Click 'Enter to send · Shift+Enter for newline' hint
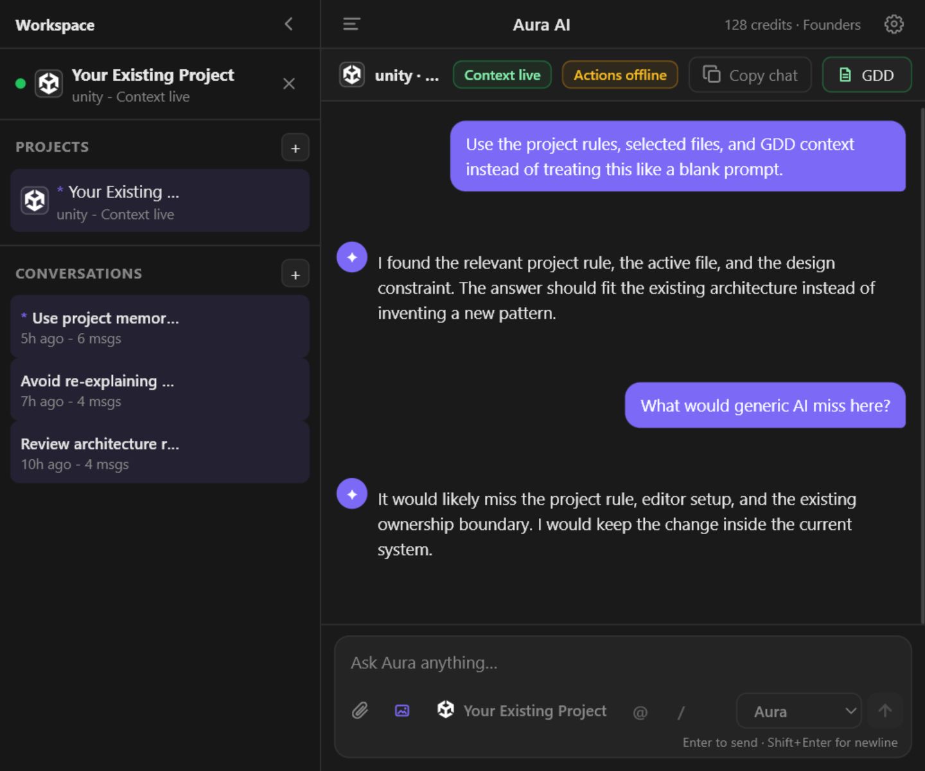 pyautogui.click(x=790, y=742)
